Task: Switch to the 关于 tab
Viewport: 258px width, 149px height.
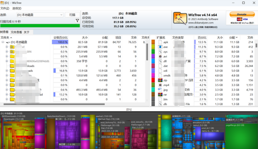Action: pos(26,32)
